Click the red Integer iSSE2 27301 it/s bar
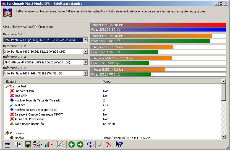The height and width of the screenshot is (150, 230). pyautogui.click(x=158, y=25)
